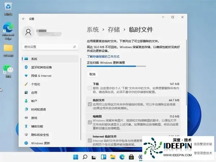216x162 pixels.
Task: Click the temp files list vertical scrollbar
Action: point(186,72)
